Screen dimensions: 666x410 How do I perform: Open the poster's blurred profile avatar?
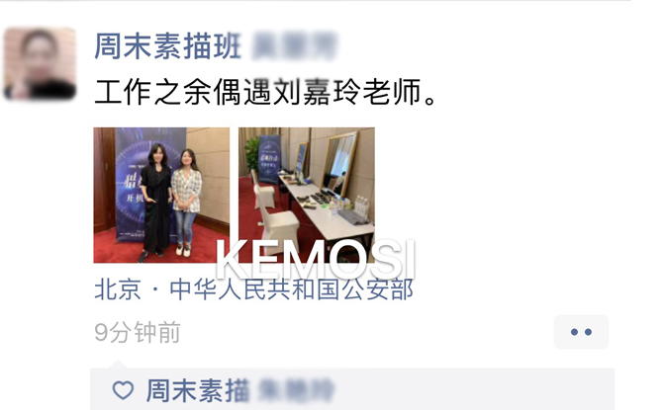(x=40, y=63)
